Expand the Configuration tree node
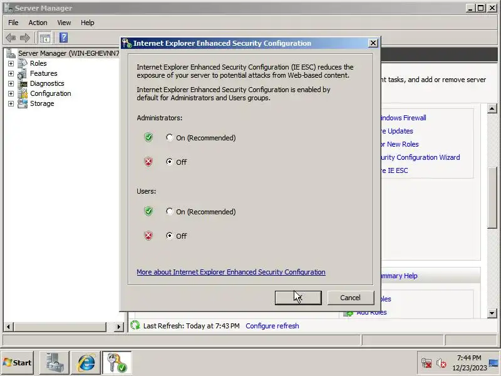 tap(11, 93)
